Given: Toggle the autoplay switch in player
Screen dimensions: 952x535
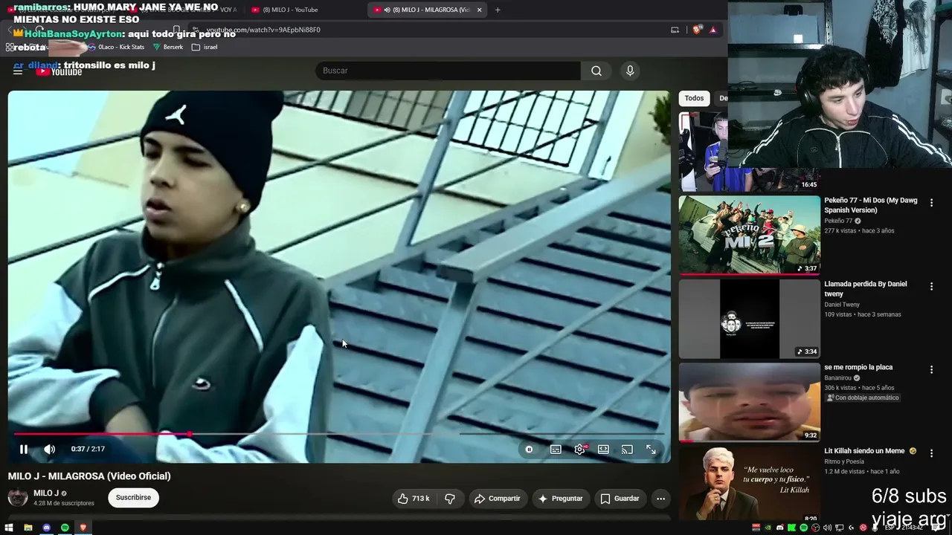Looking at the screenshot, I should tap(529, 449).
